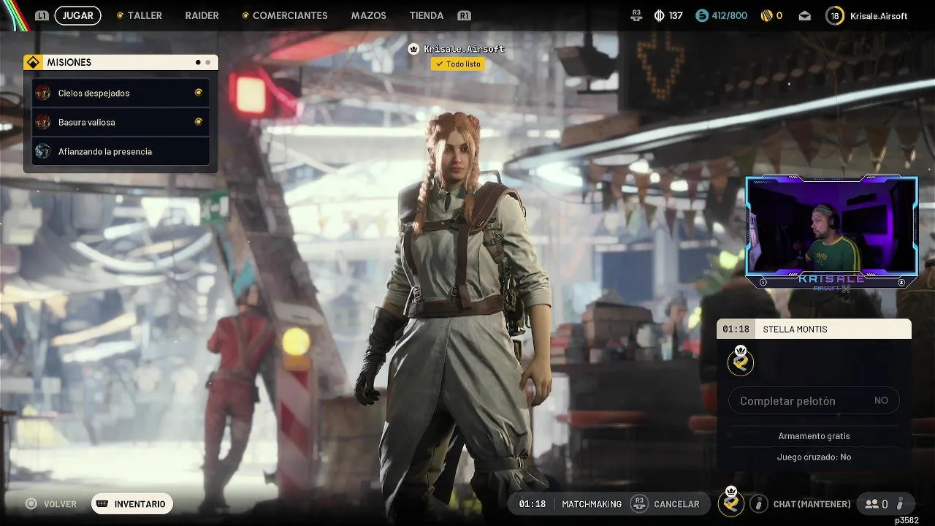Click the 137 currency icon
Image resolution: width=935 pixels, height=526 pixels.
tap(659, 15)
